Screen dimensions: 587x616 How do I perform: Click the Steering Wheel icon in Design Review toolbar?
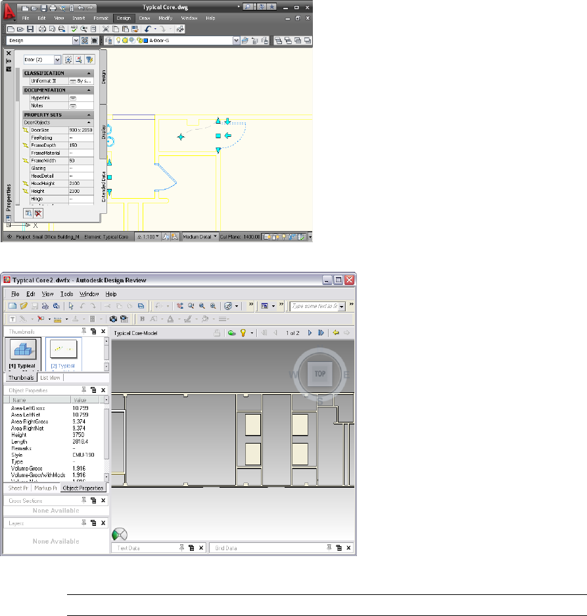click(x=228, y=306)
